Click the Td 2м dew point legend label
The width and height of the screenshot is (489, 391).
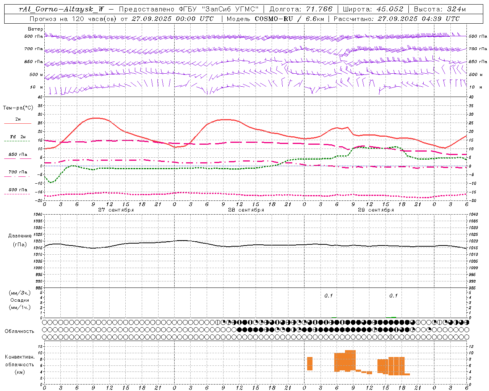click(x=18, y=137)
